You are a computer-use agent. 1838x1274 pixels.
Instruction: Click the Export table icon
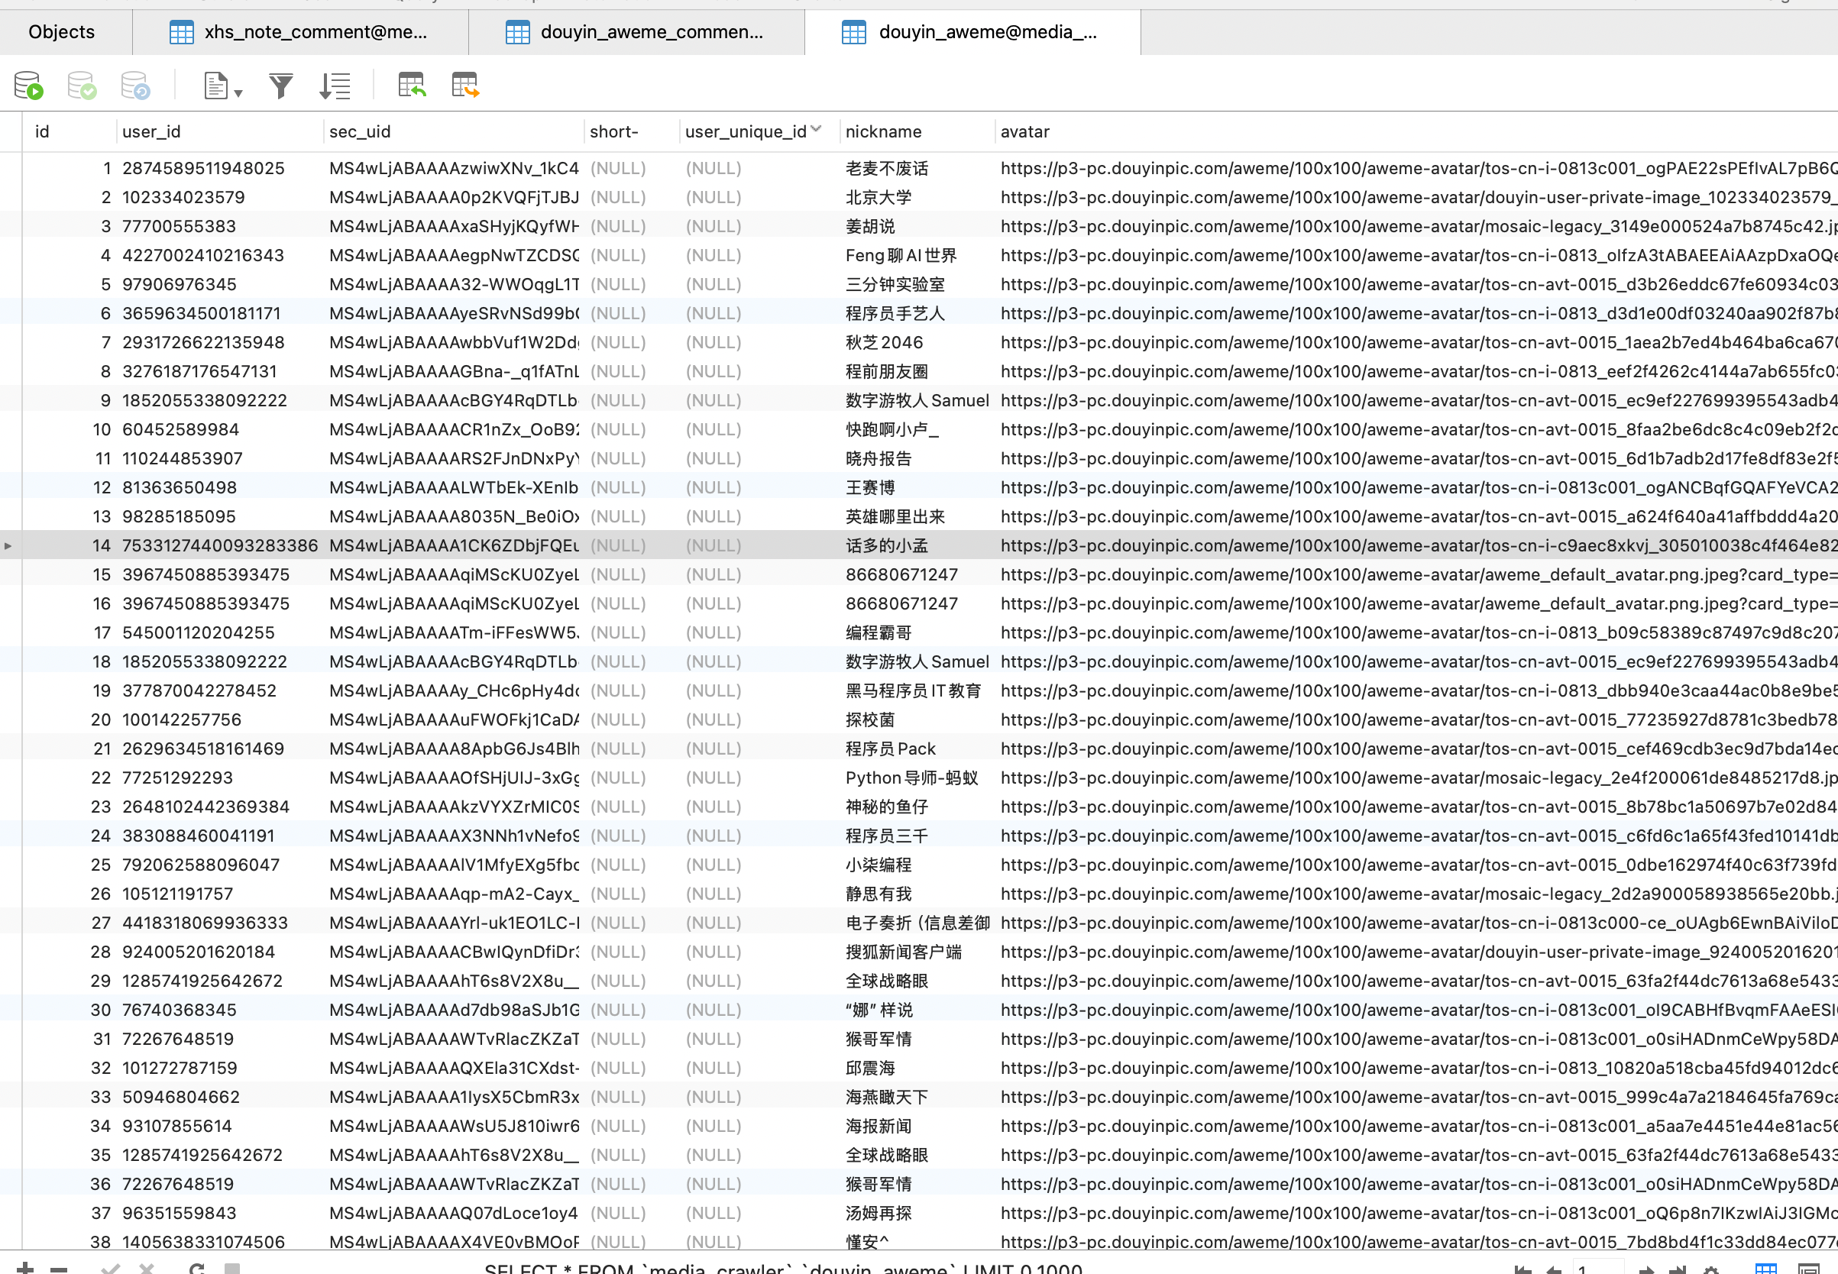pos(464,86)
